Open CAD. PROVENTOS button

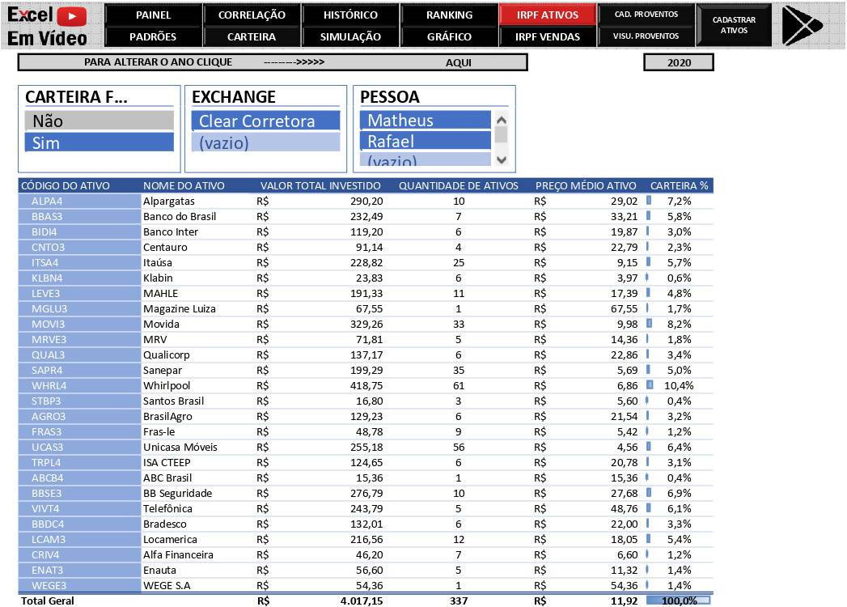click(646, 15)
